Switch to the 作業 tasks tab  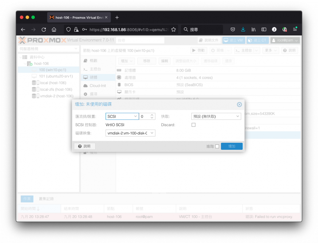27,199
